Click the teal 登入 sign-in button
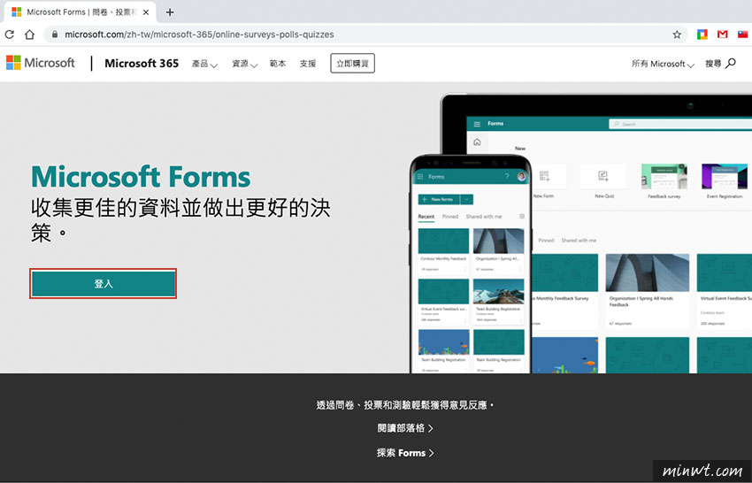The height and width of the screenshot is (483, 752). [x=104, y=283]
